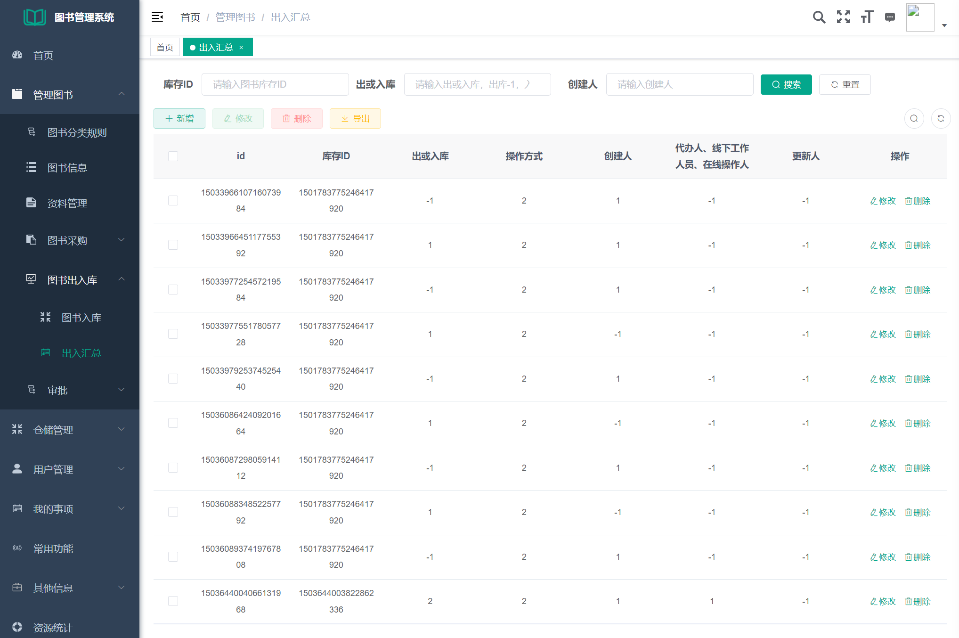Image resolution: width=959 pixels, height=638 pixels.
Task: Check the select-all header checkbox
Action: click(173, 156)
